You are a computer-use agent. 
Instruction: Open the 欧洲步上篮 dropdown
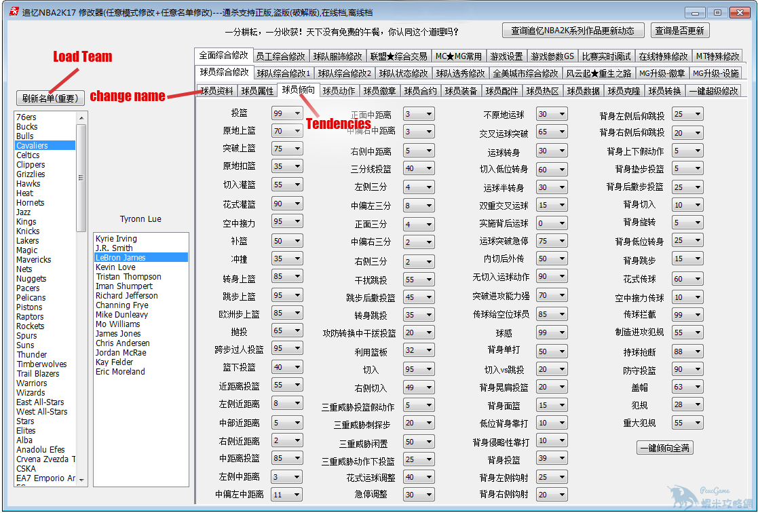[x=287, y=313]
